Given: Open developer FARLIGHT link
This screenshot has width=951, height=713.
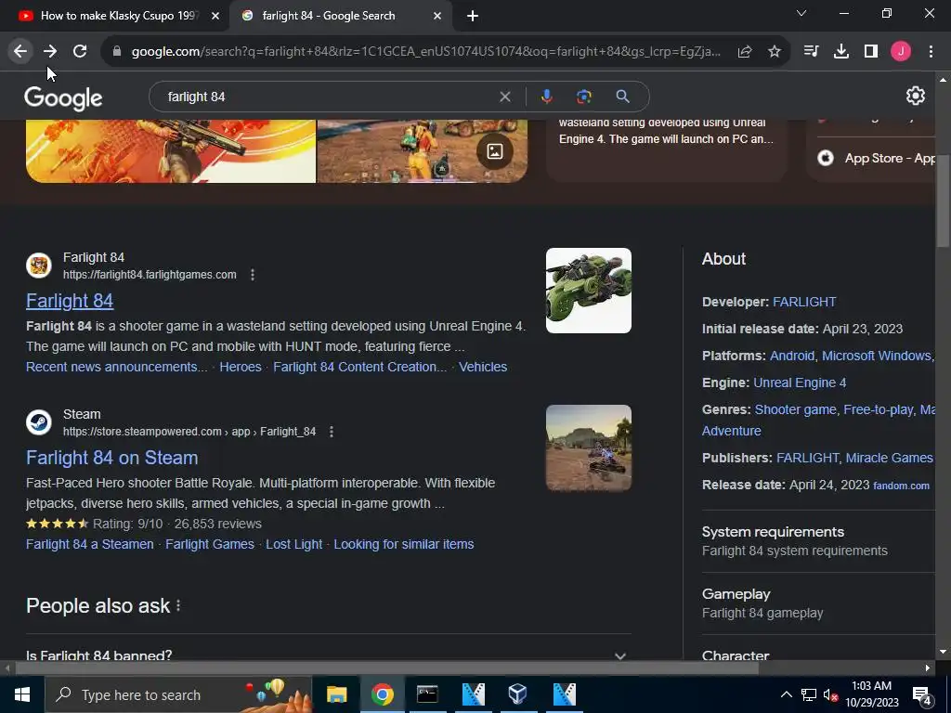Looking at the screenshot, I should (x=804, y=302).
